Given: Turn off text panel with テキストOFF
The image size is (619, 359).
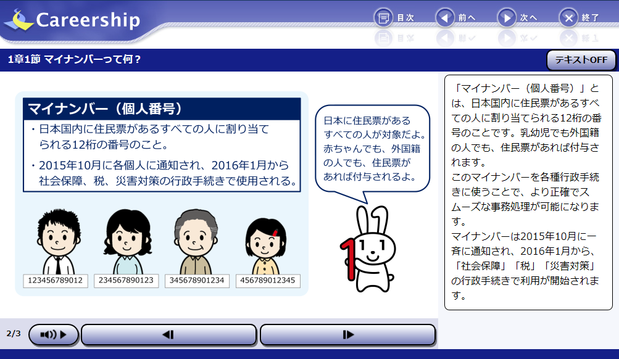Looking at the screenshot, I should click(581, 60).
